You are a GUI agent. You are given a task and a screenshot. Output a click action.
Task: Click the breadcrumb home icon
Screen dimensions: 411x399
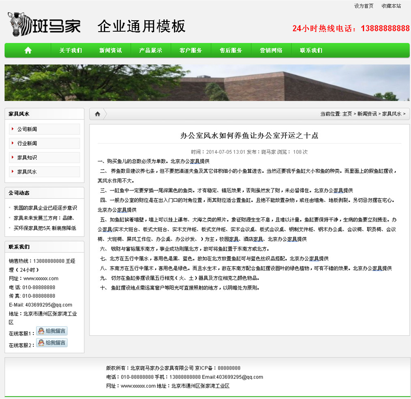pyautogui.click(x=97, y=114)
